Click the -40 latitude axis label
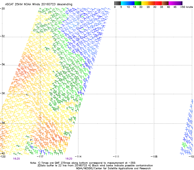The image size is (194, 170). pyautogui.click(x=2, y=154)
